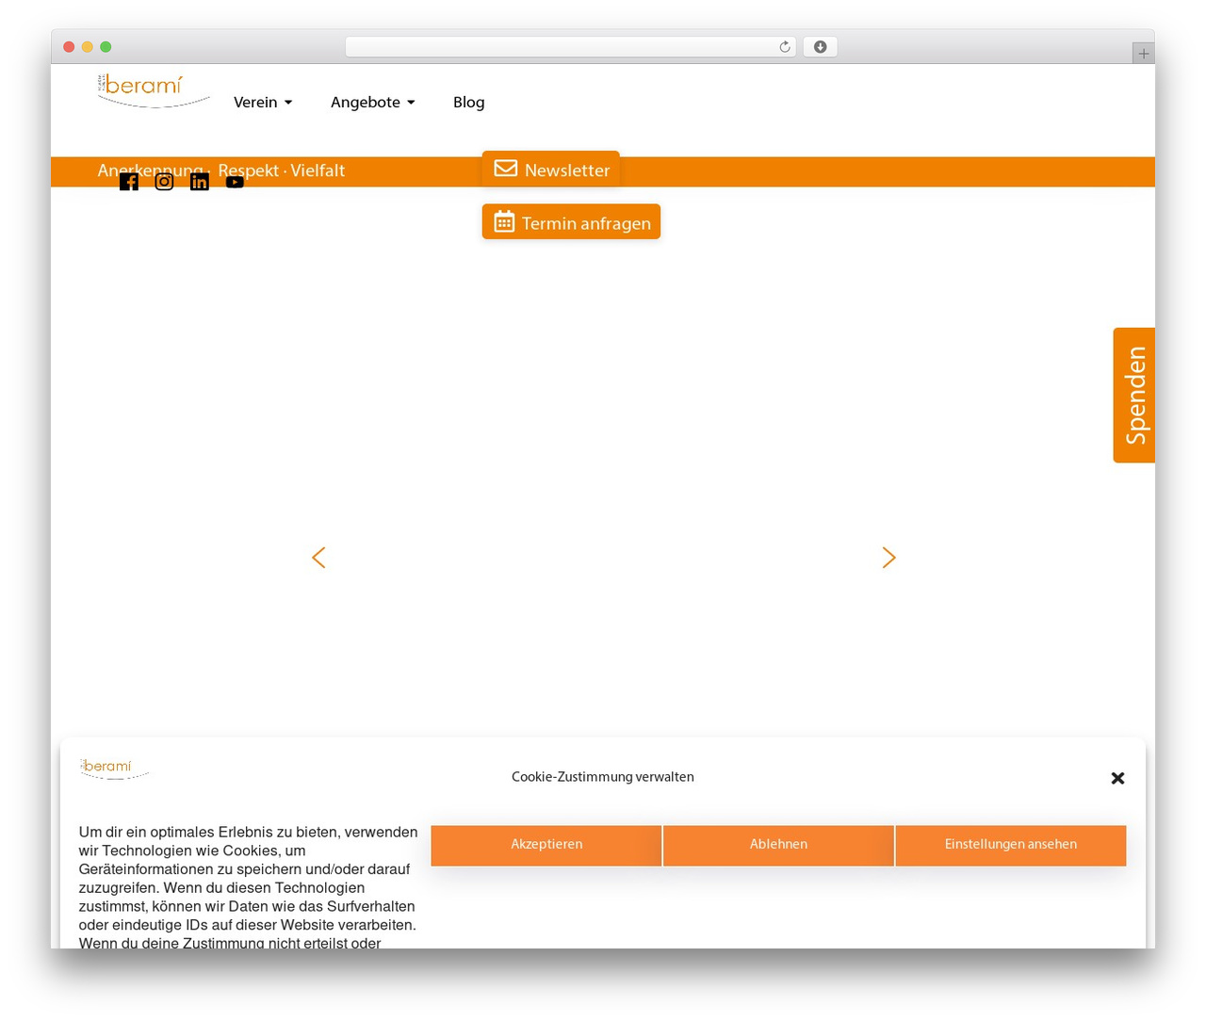Open the LinkedIn social icon

pyautogui.click(x=200, y=182)
